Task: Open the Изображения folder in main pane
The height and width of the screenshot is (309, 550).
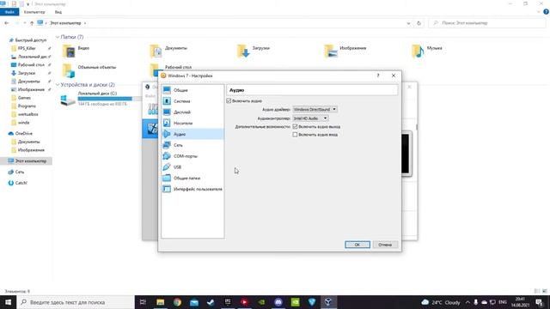Action: [x=345, y=51]
